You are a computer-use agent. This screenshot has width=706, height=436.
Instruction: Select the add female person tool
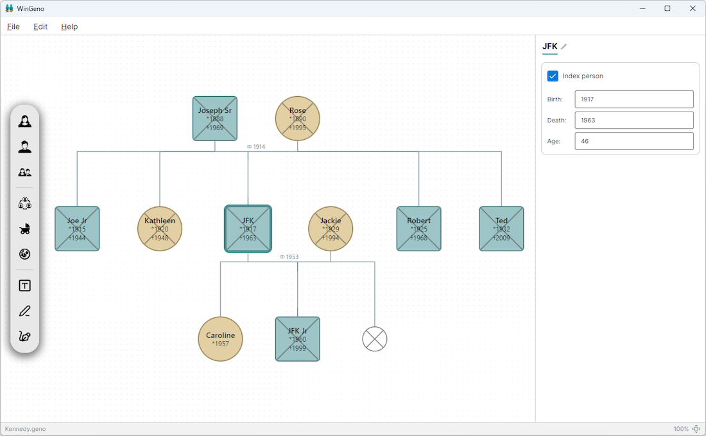pos(25,121)
